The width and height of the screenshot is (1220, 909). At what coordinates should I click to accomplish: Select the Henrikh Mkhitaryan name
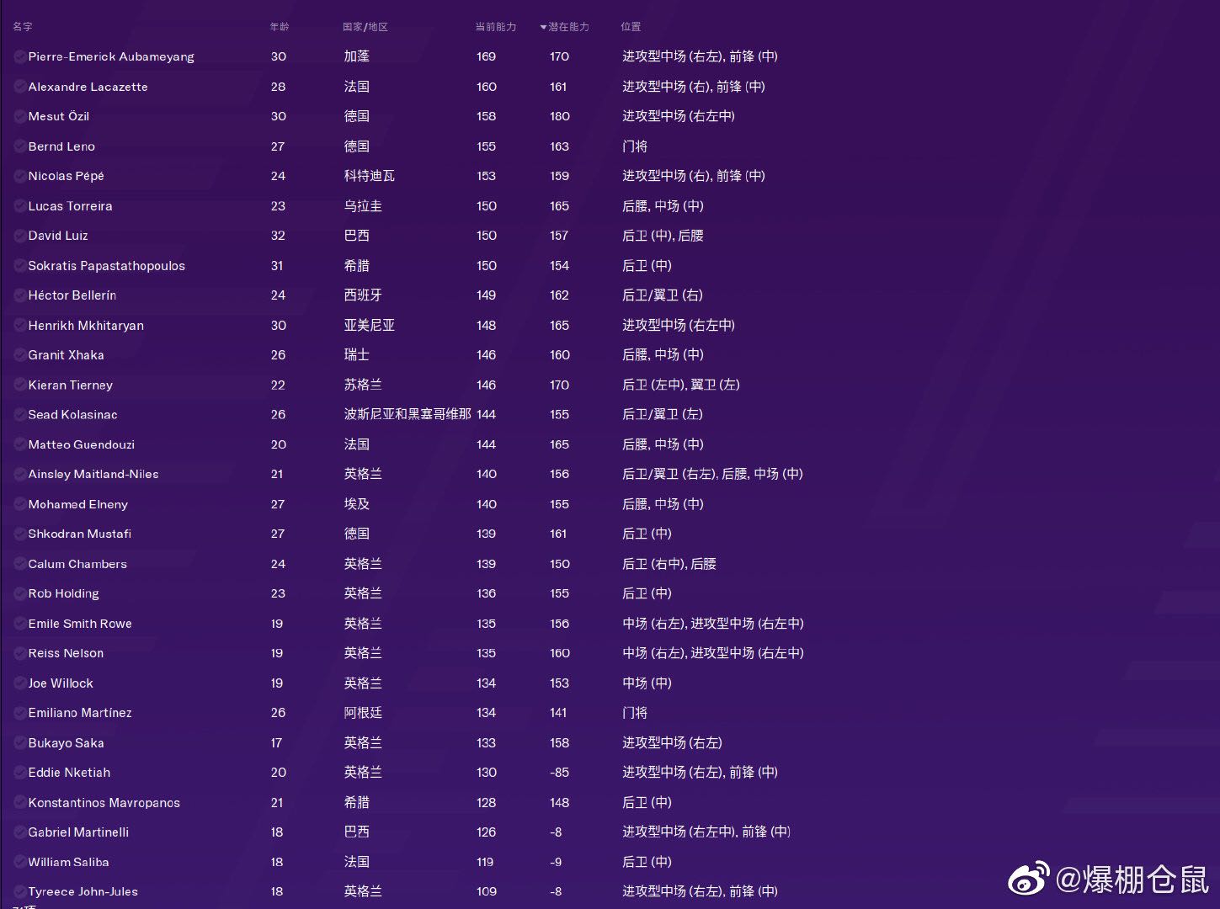(86, 326)
